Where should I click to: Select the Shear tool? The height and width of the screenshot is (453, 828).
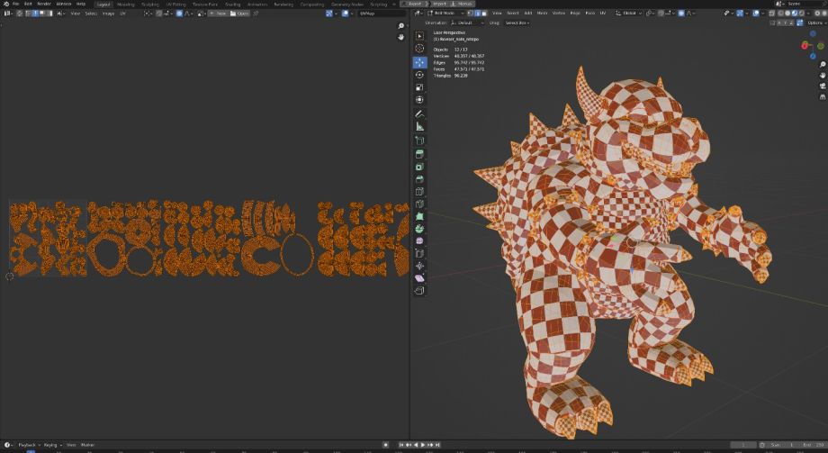(419, 278)
